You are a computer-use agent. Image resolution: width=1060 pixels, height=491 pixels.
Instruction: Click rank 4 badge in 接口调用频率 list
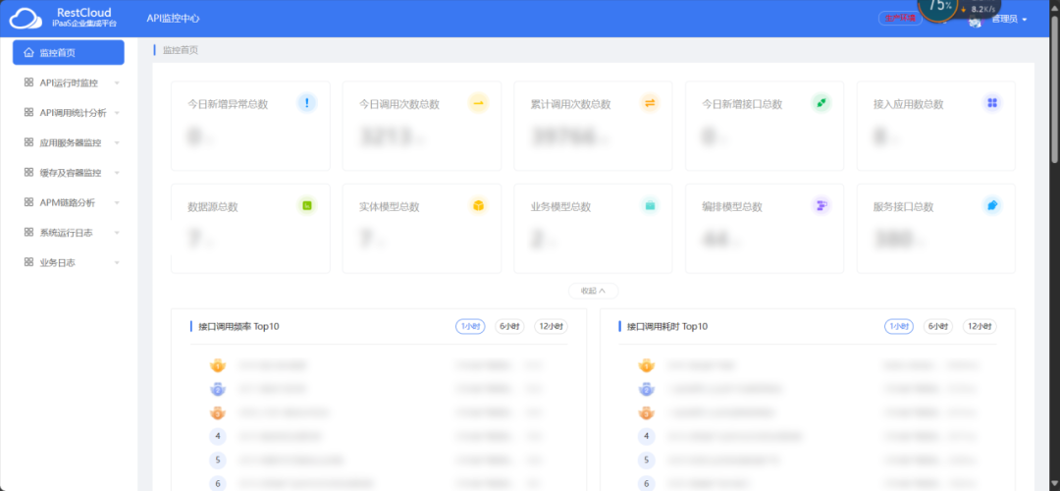point(218,436)
